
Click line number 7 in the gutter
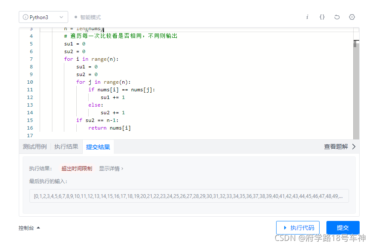(31, 59)
